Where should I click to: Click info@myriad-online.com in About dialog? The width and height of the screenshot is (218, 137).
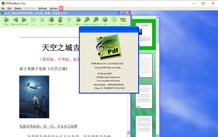tap(108, 77)
